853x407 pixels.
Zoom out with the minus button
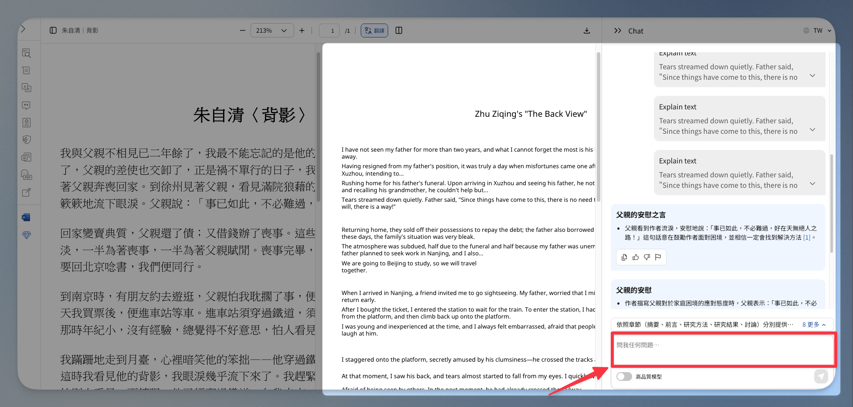tap(243, 31)
